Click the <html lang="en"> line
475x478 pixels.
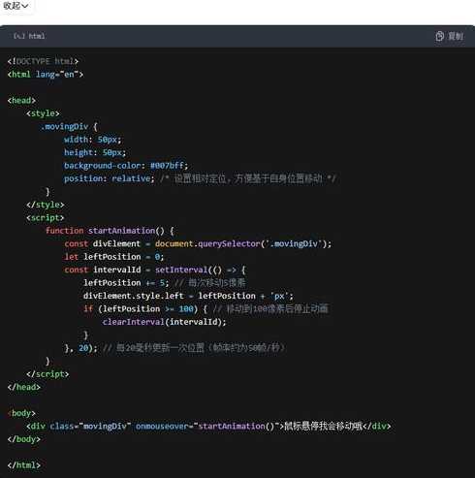[x=46, y=75]
